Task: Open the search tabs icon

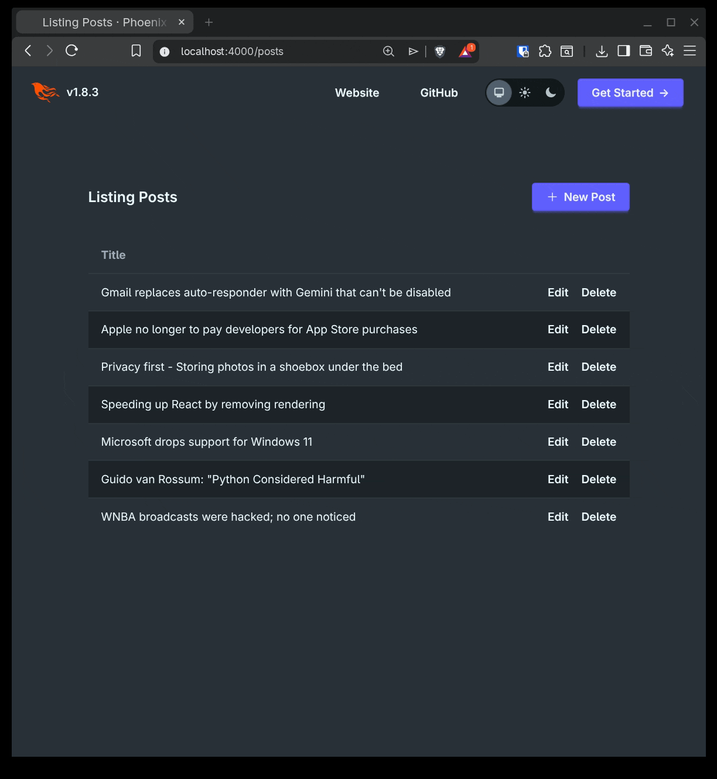Action: (566, 51)
